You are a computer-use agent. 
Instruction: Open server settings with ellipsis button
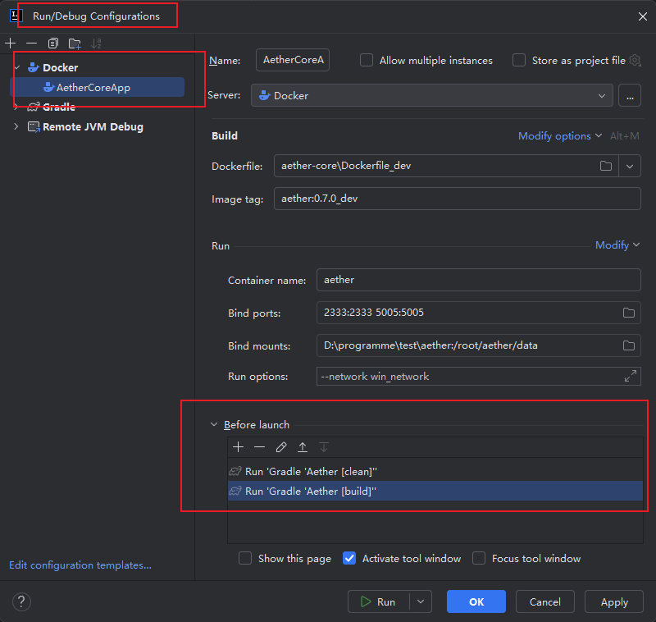(630, 95)
